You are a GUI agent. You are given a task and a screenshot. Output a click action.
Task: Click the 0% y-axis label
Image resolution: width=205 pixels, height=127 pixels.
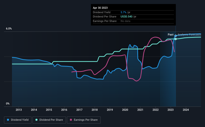8,103
